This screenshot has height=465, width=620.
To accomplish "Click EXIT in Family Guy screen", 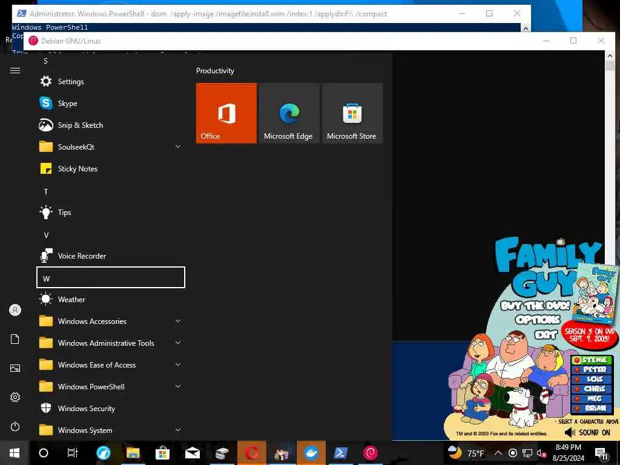I will (546, 335).
